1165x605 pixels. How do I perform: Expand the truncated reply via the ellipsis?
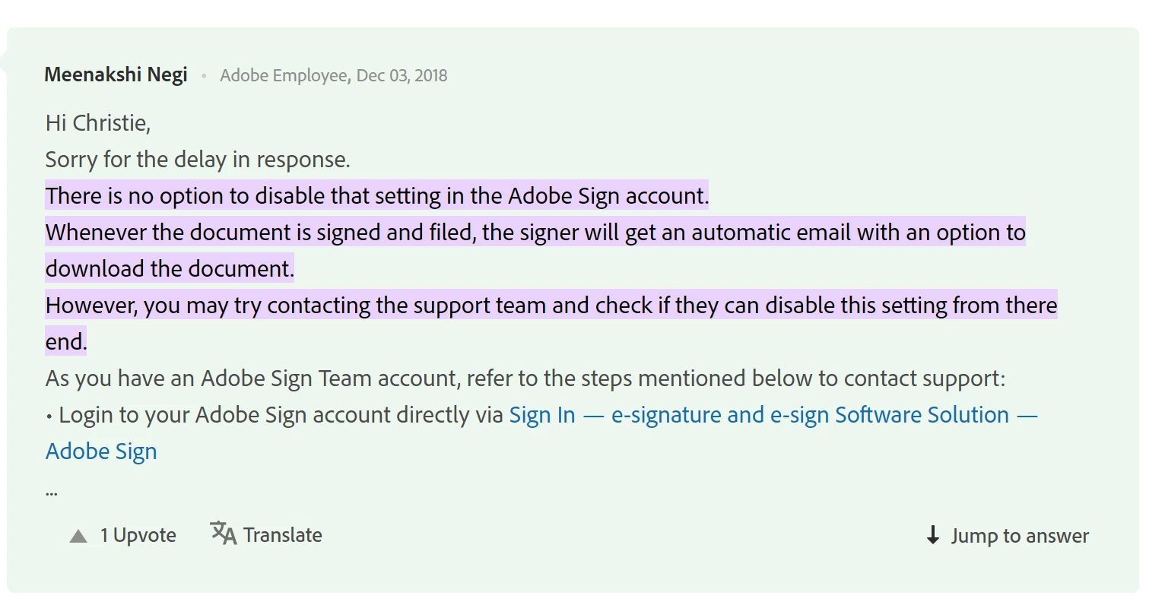click(x=52, y=492)
